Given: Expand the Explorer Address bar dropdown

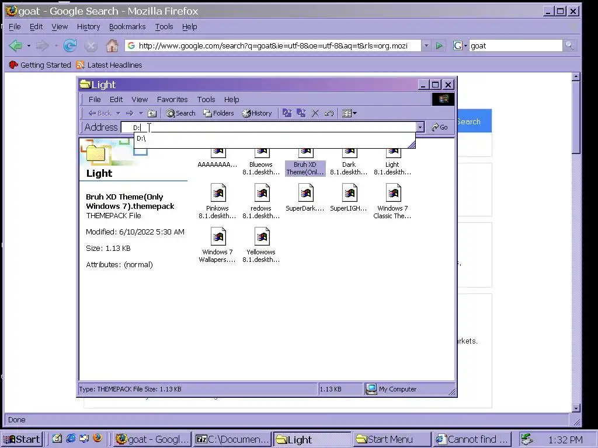Looking at the screenshot, I should pos(420,127).
